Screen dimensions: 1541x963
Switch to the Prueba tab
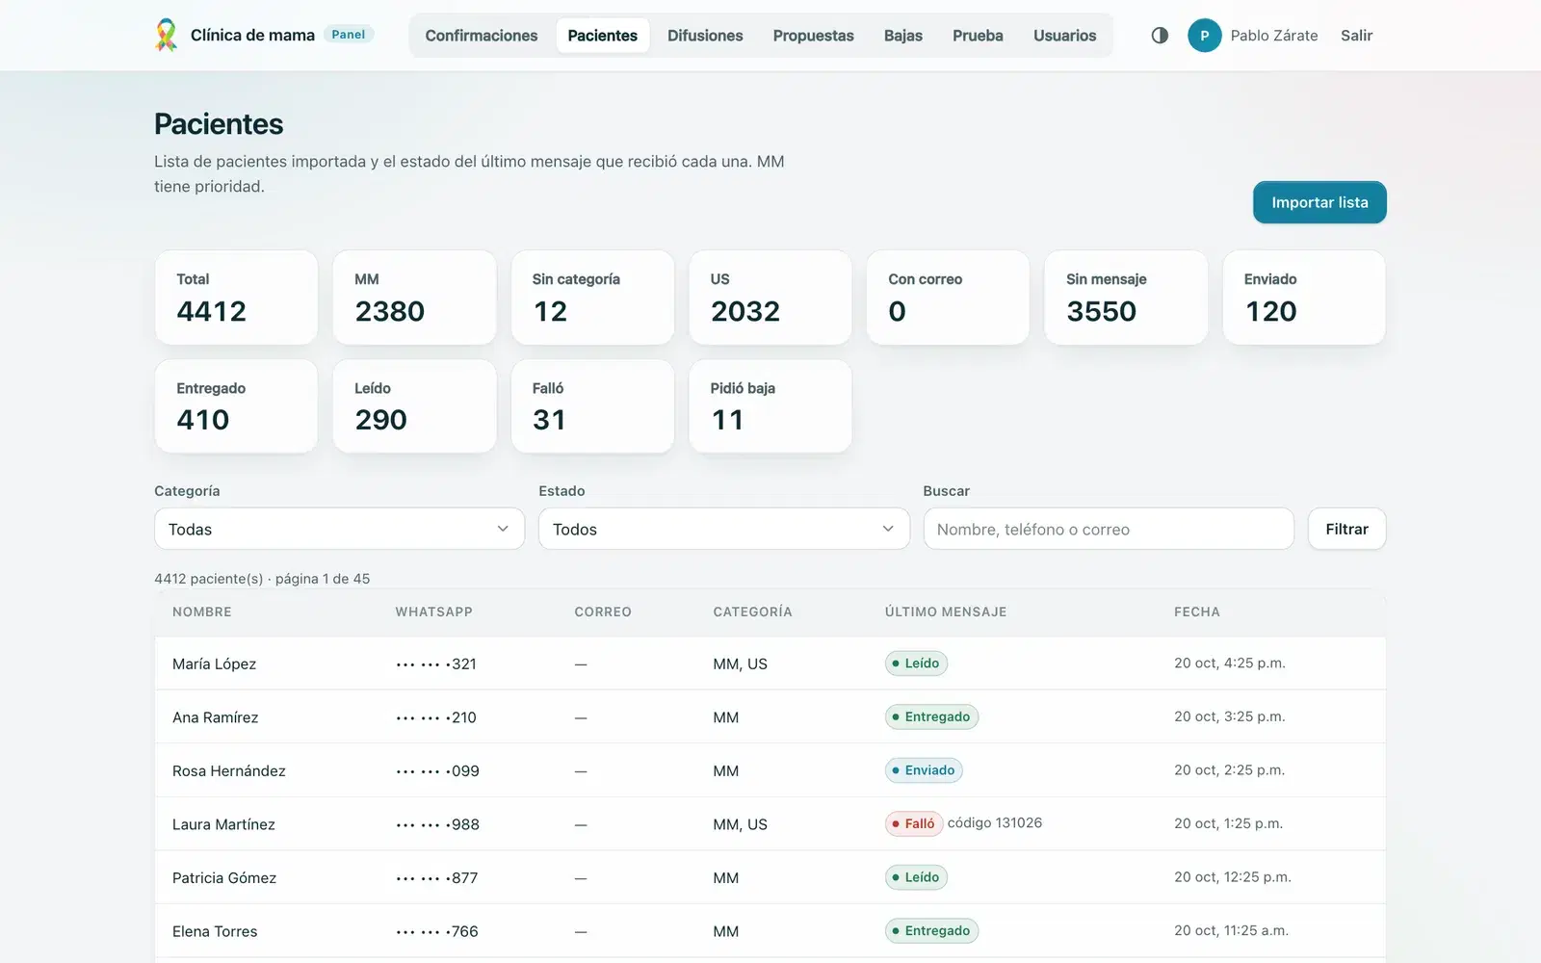click(x=978, y=36)
